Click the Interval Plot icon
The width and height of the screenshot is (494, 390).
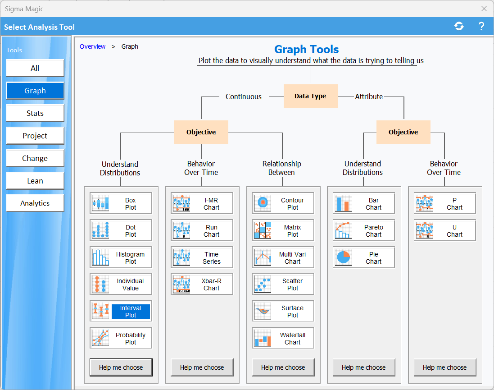pos(100,311)
